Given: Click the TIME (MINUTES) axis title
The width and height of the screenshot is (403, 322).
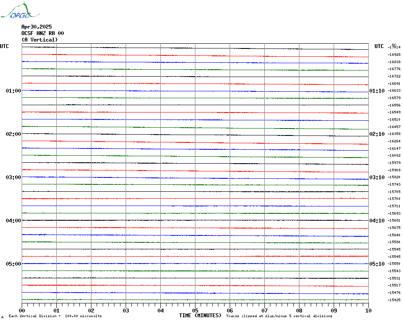Looking at the screenshot, I should tap(200, 316).
